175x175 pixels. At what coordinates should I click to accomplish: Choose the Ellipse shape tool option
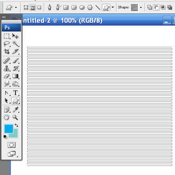click(82, 7)
